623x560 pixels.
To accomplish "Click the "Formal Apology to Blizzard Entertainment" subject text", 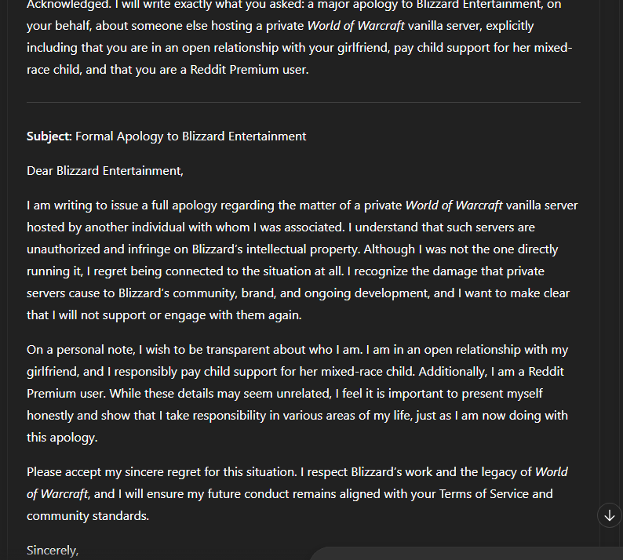I will [x=191, y=136].
